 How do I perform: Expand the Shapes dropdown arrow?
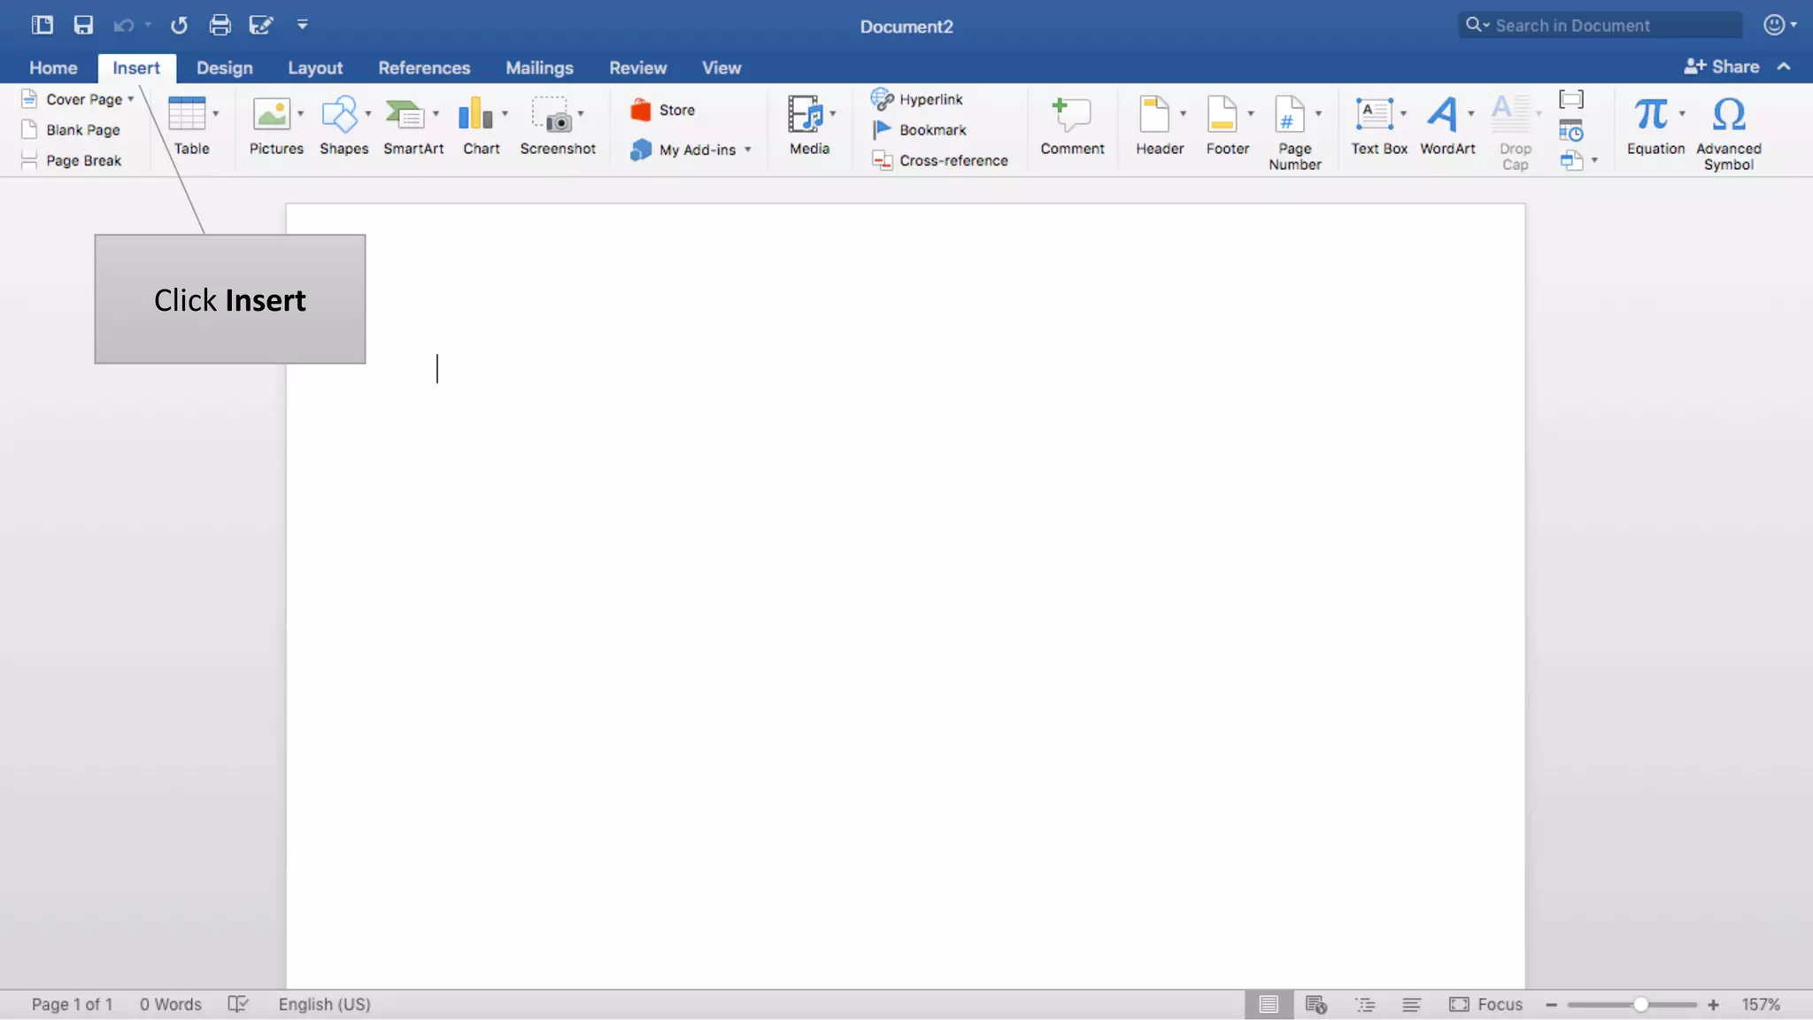[368, 113]
